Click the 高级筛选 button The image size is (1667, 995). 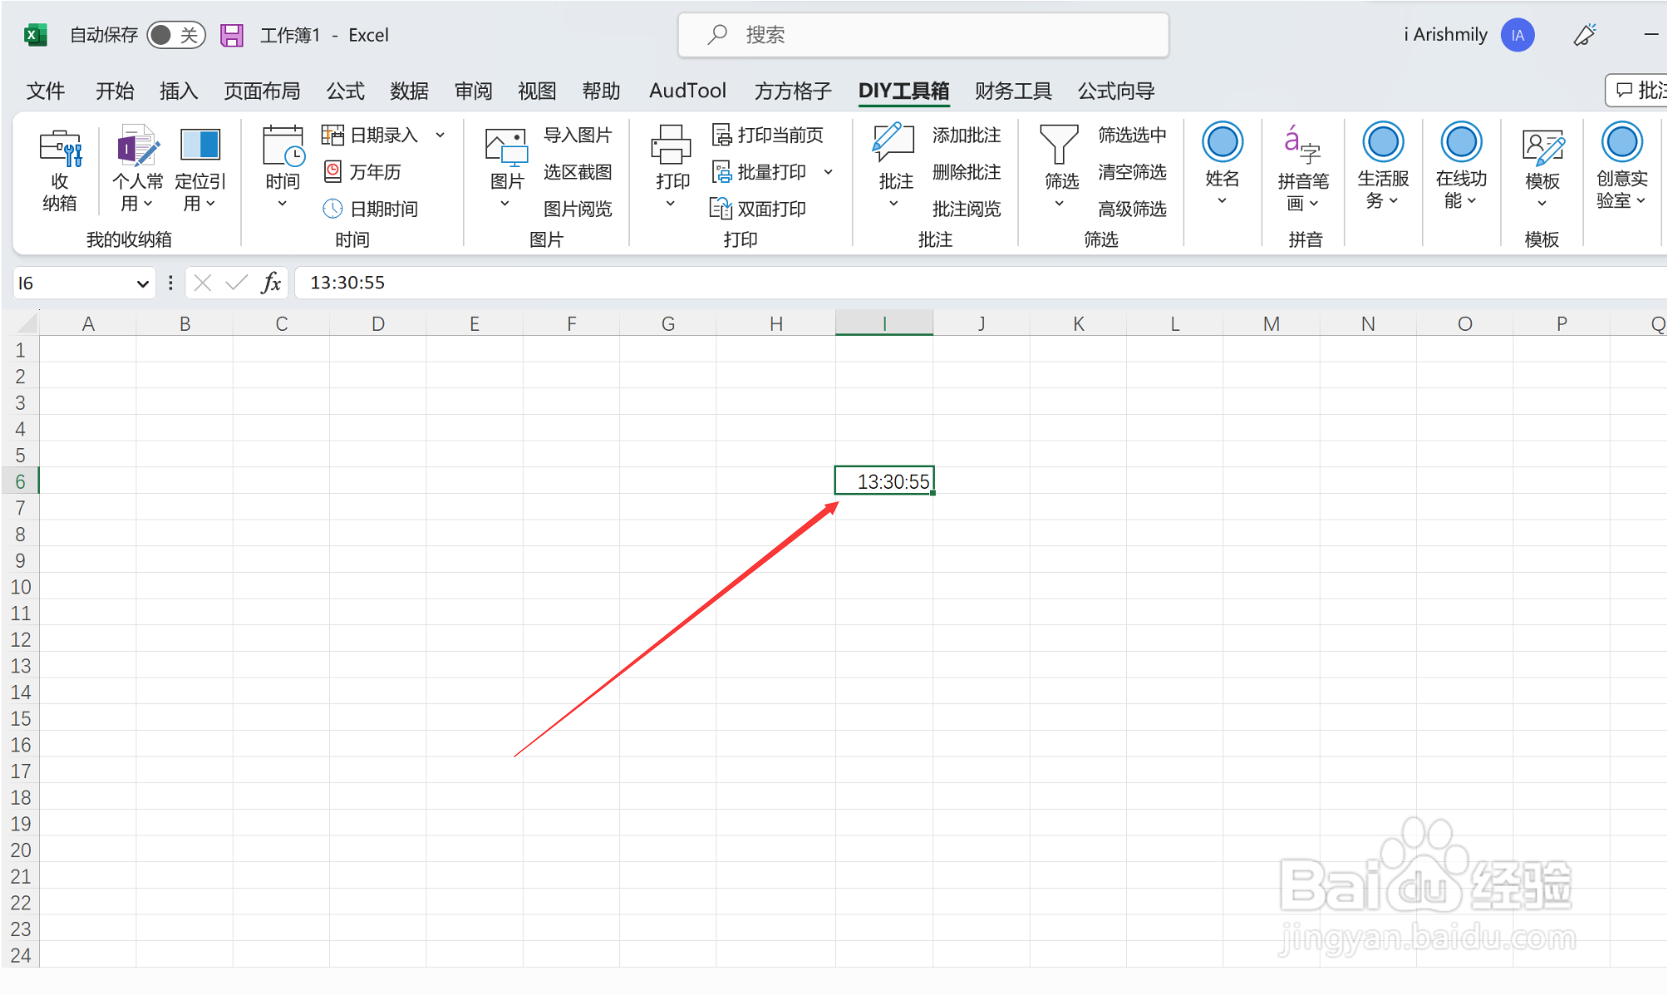(x=1132, y=209)
